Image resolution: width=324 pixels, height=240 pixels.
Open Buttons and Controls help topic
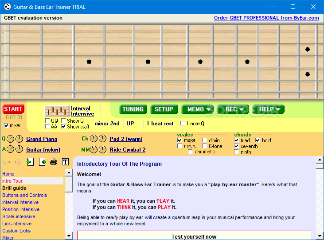click(24, 195)
